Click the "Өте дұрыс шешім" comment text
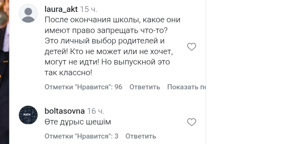The image size is (288, 144). (x=78, y=122)
